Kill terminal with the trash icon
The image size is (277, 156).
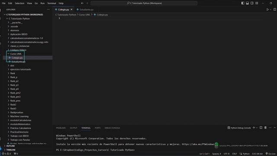point(265,128)
